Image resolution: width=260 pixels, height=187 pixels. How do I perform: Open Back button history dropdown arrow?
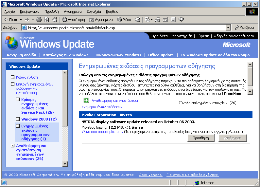[x=21, y=20]
